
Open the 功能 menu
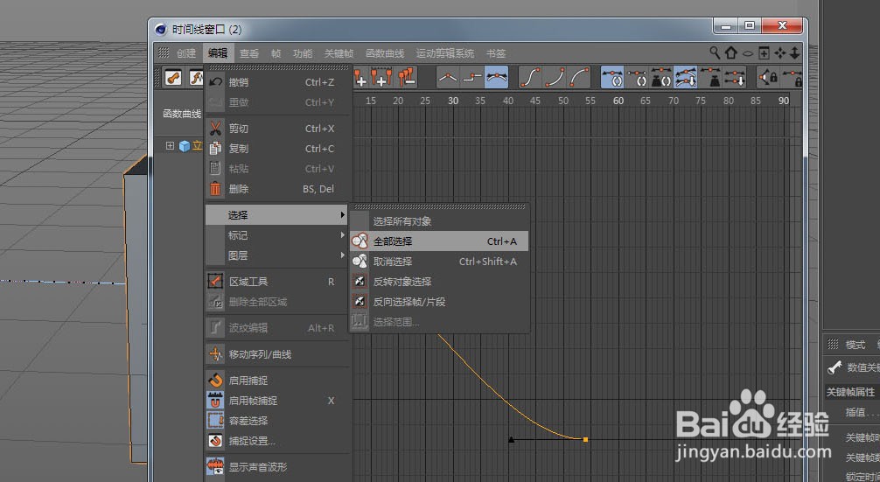point(303,53)
